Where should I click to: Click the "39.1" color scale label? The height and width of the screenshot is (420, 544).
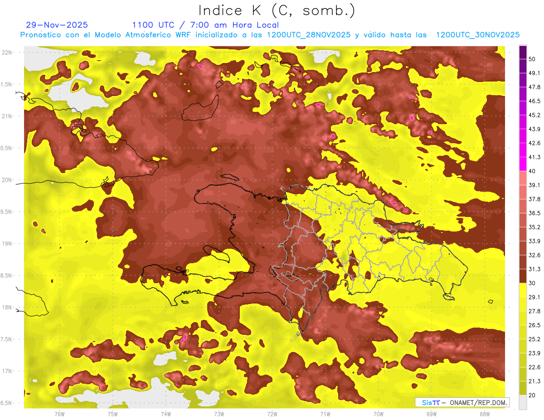pyautogui.click(x=534, y=185)
